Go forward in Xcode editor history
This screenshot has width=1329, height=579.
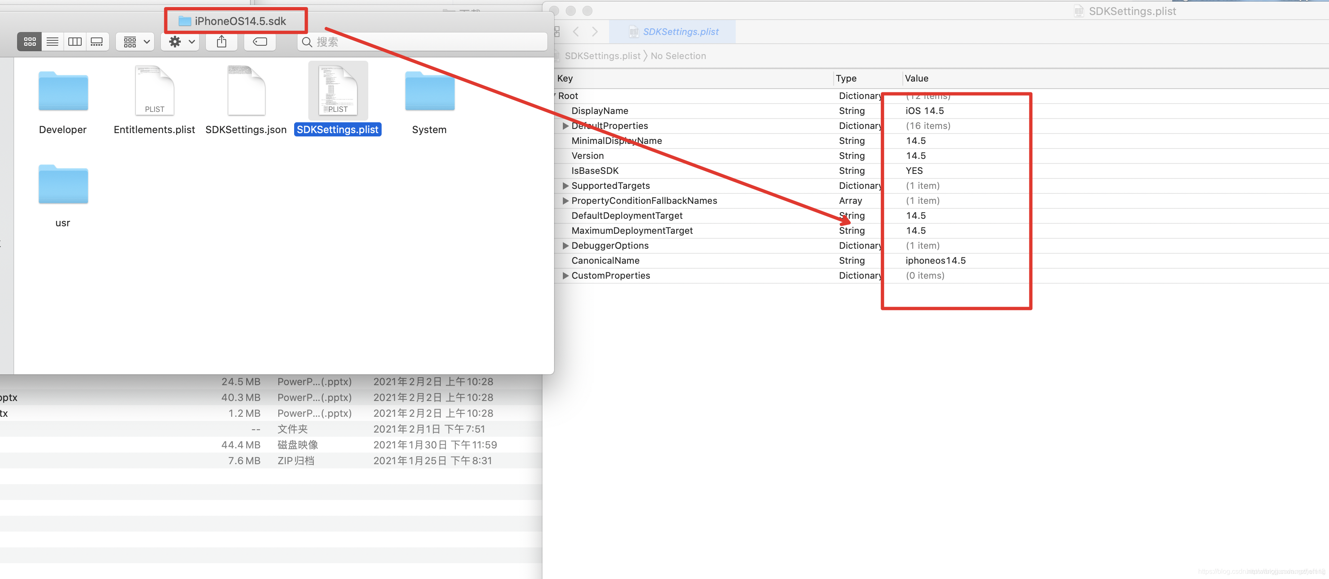(595, 32)
